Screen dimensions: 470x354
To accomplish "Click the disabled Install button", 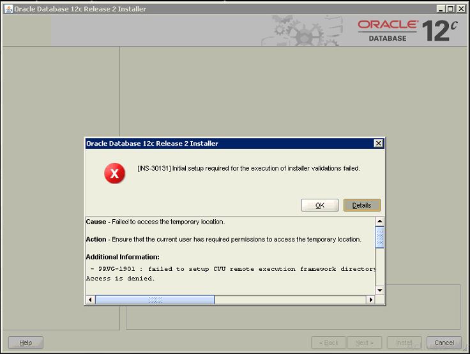I will coord(404,342).
